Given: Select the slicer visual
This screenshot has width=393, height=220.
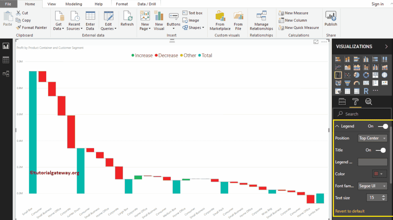Looking at the screenshot, I should (x=338, y=91).
